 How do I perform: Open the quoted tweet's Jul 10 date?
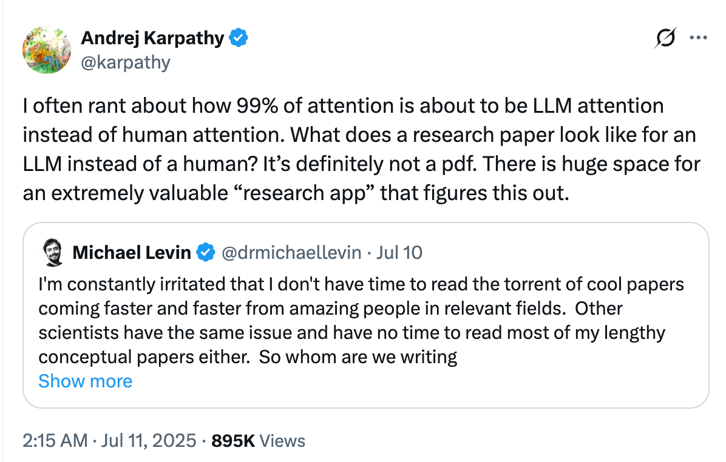coord(399,252)
